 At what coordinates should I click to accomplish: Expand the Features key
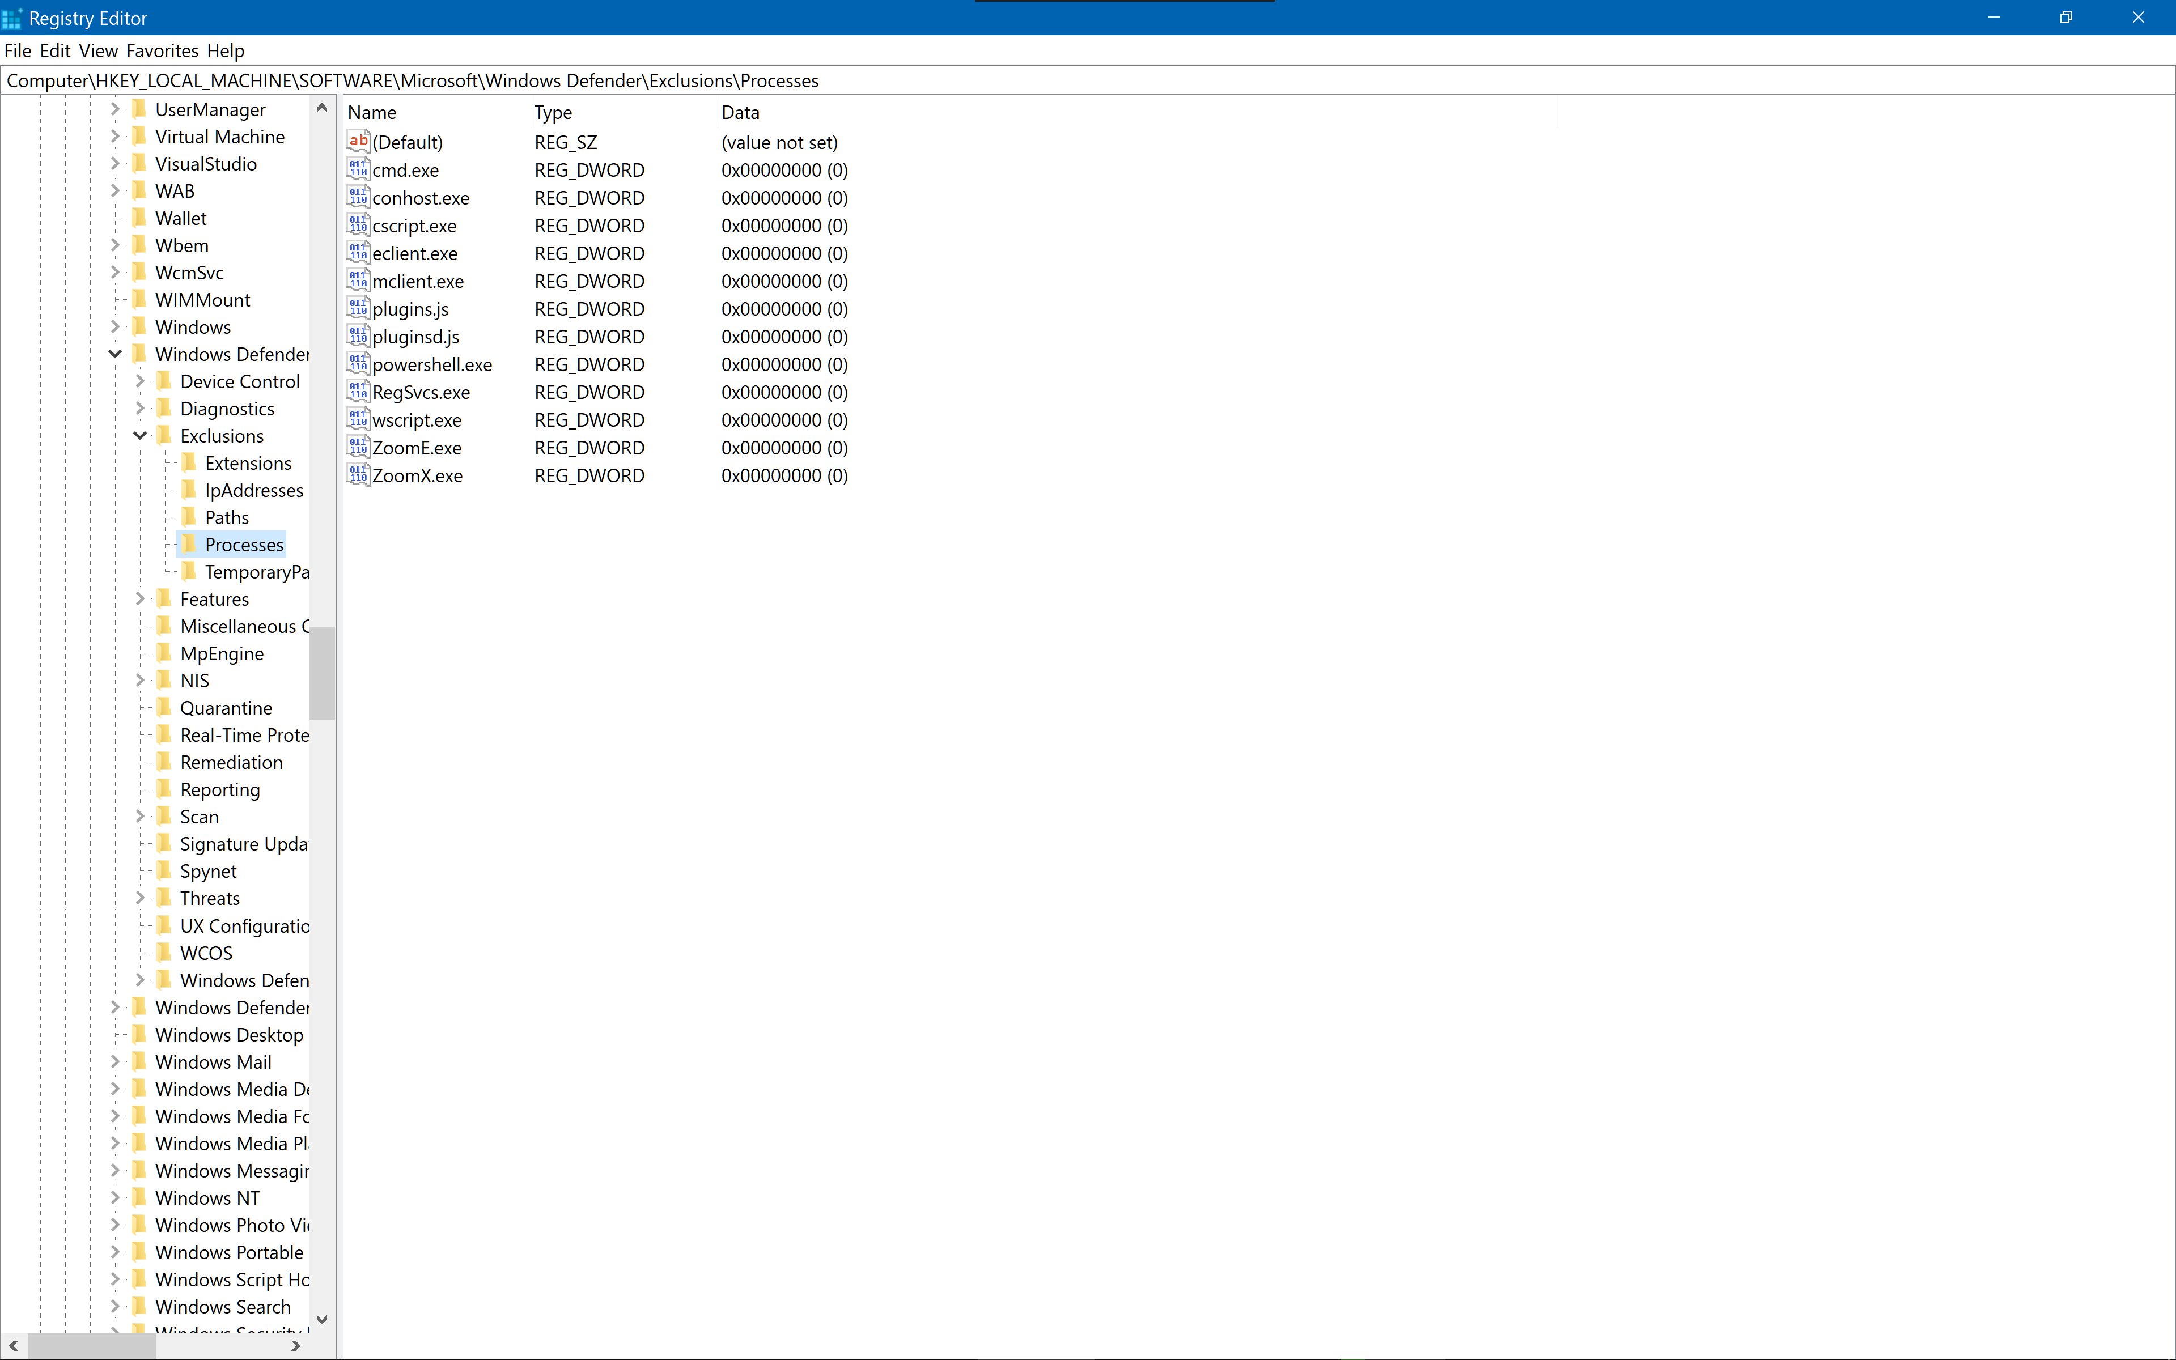tap(141, 599)
